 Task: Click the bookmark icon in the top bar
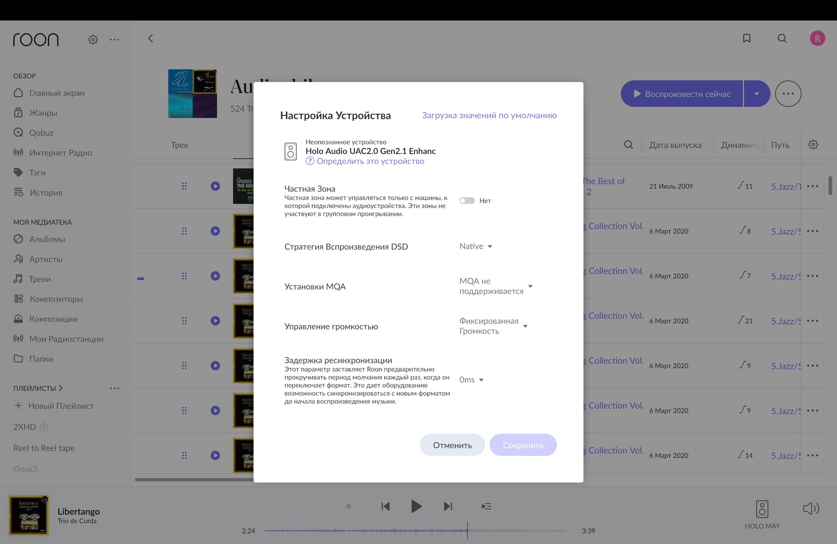click(x=747, y=38)
